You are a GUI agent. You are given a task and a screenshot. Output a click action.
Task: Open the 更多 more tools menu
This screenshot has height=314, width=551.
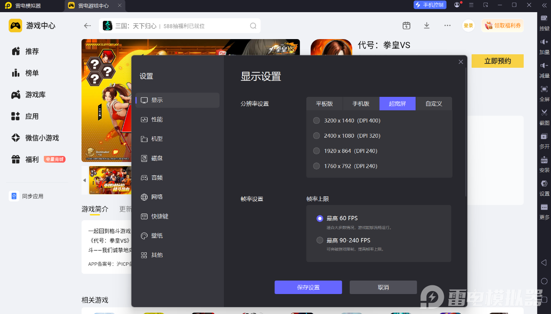(x=544, y=211)
